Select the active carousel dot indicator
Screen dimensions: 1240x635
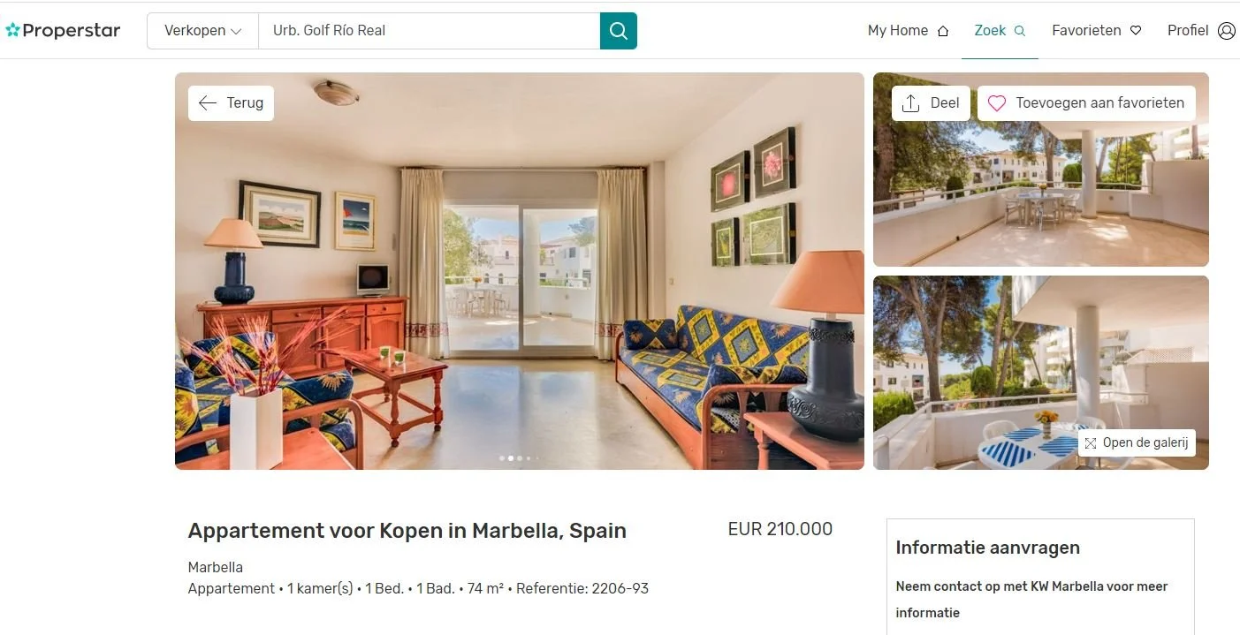(511, 458)
